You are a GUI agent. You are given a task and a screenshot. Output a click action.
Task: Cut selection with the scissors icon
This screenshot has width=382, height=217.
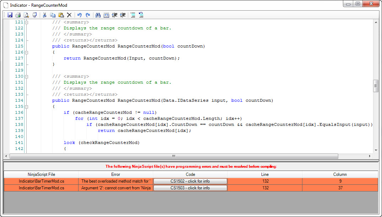[44, 15]
